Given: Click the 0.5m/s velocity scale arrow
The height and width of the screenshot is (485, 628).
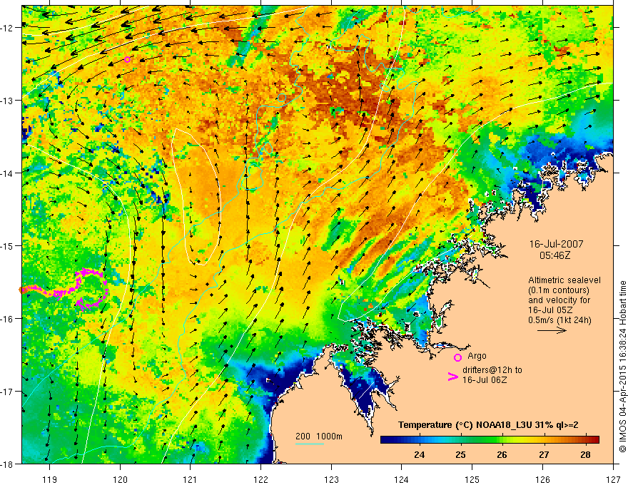Looking at the screenshot, I should coord(552,330).
